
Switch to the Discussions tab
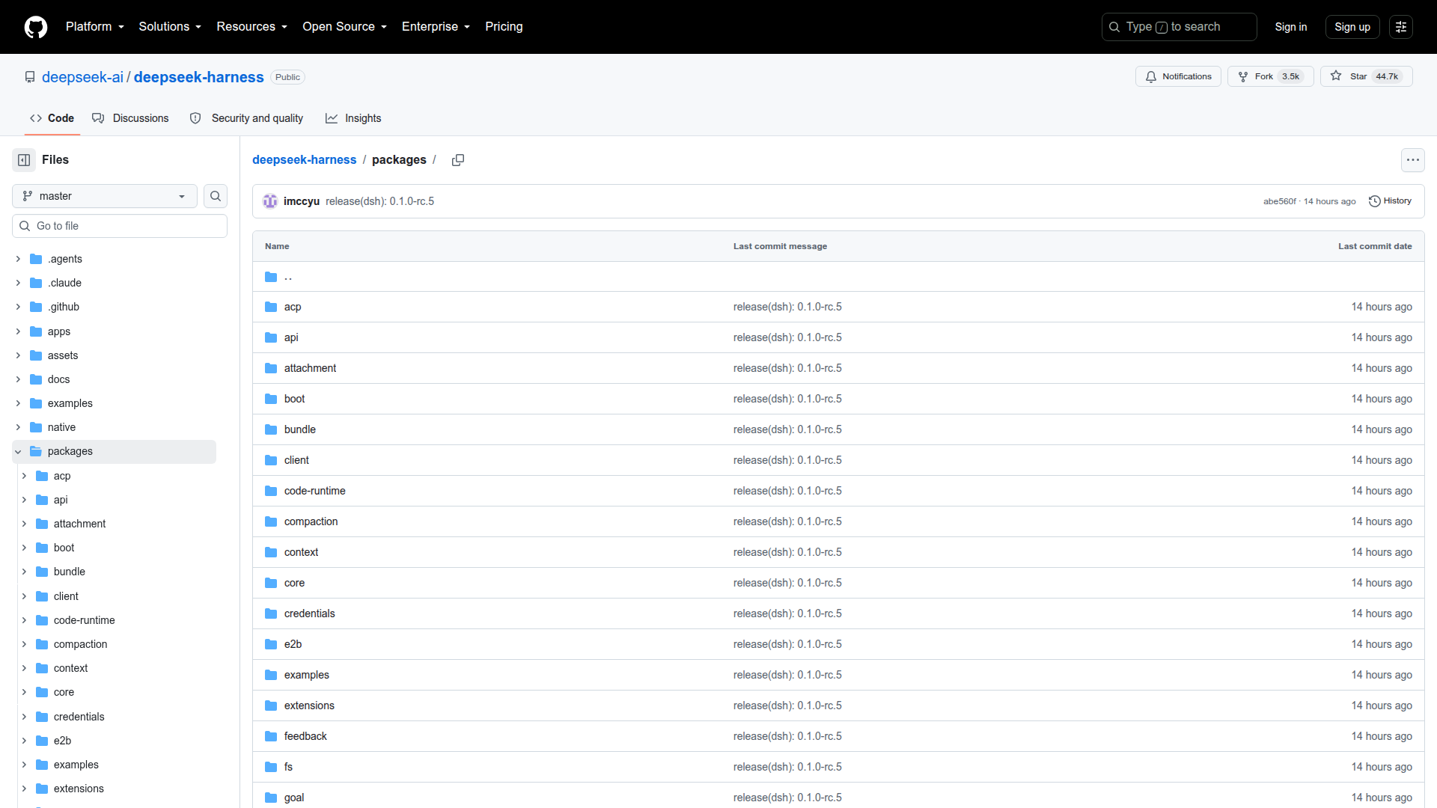(x=130, y=118)
